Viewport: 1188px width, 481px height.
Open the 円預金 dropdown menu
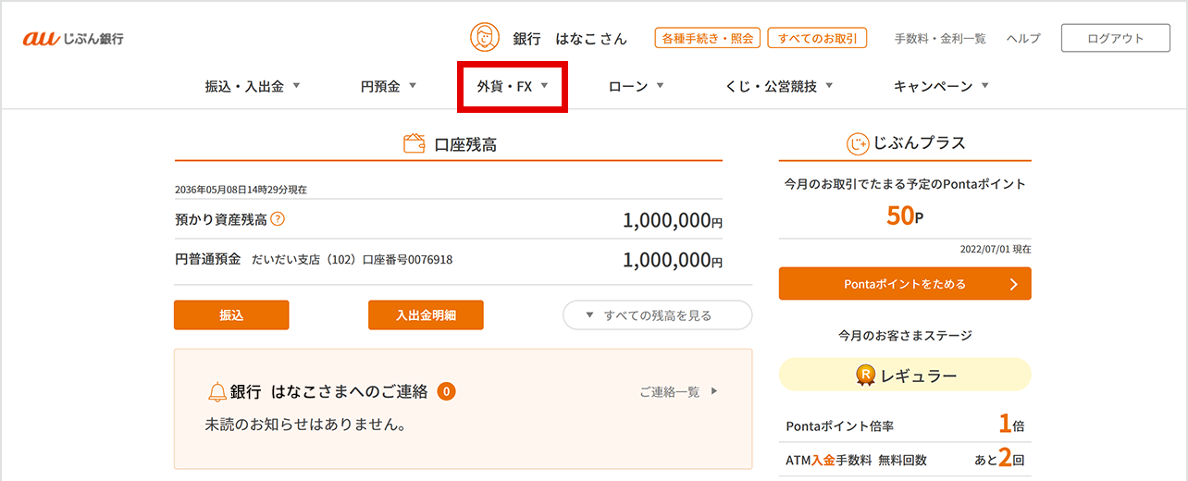[389, 86]
